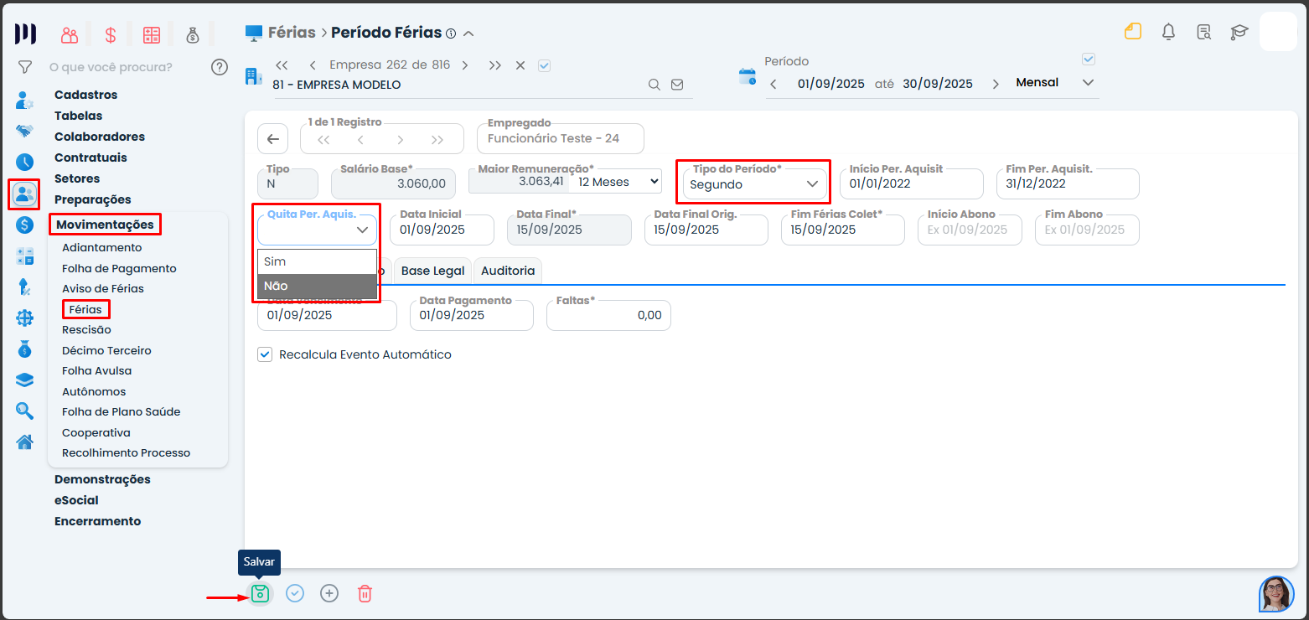The width and height of the screenshot is (1309, 620).
Task: Open the 12 Meses dropdown
Action: pos(618,182)
